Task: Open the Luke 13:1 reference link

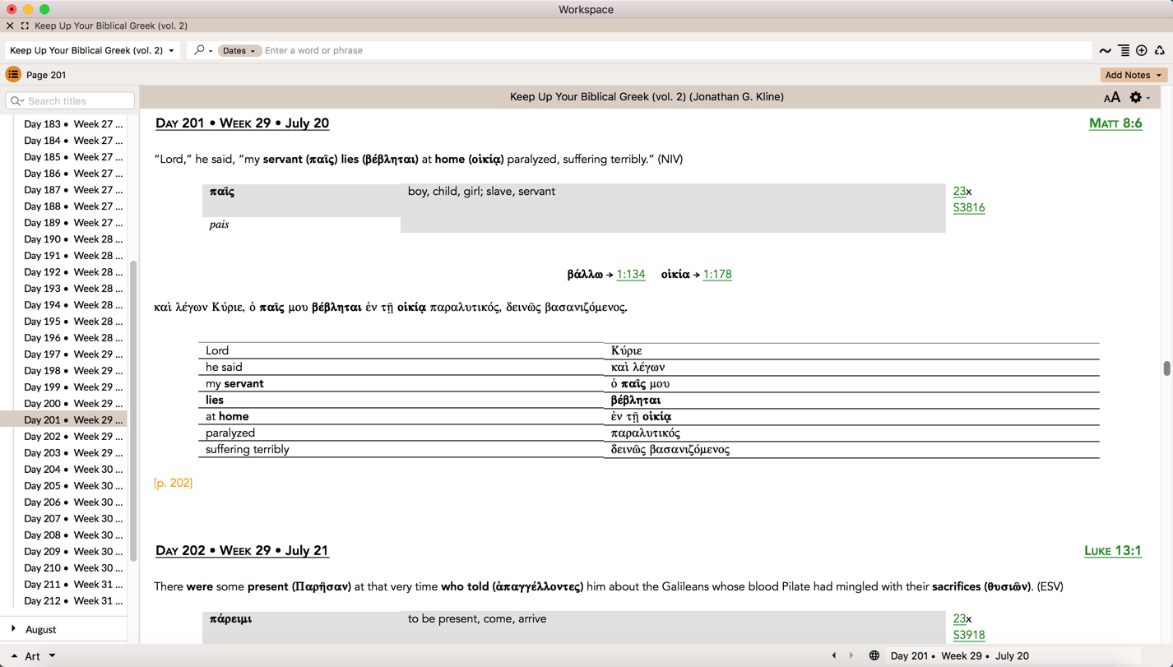Action: 1113,551
